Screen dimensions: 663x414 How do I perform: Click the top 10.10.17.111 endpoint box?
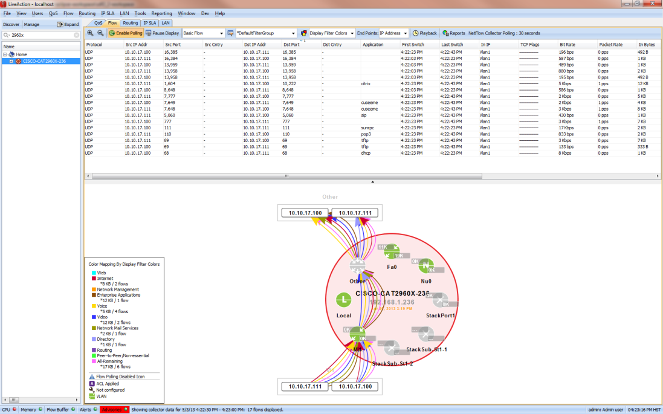[x=355, y=213]
